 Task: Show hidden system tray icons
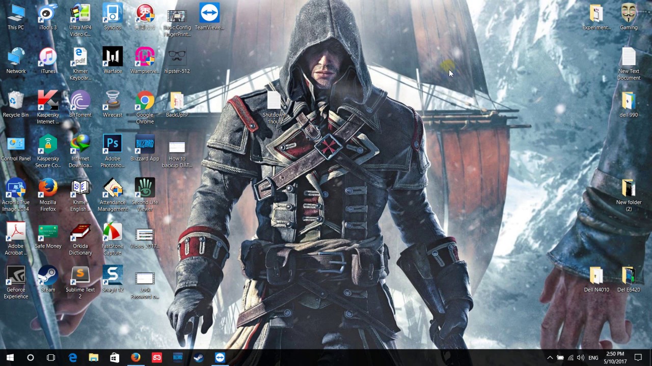tap(550, 358)
